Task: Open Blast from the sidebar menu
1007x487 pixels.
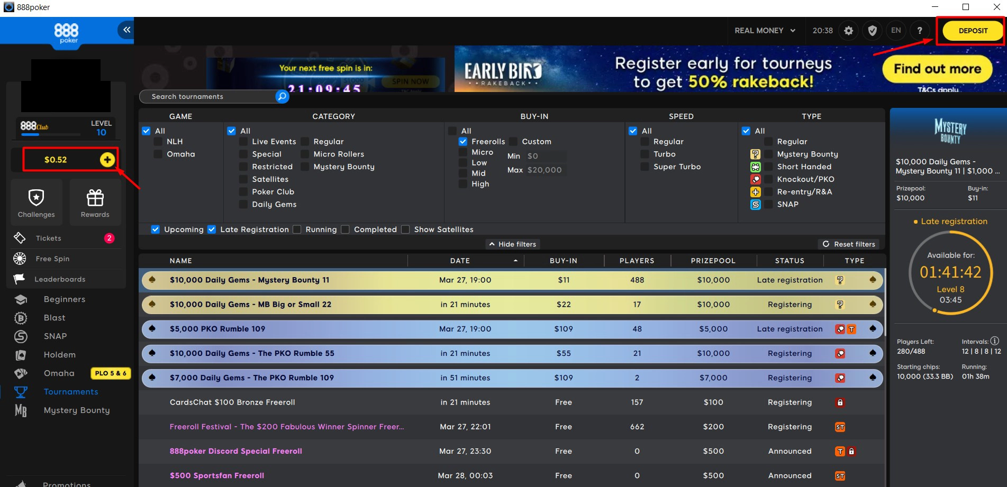Action: pyautogui.click(x=55, y=318)
